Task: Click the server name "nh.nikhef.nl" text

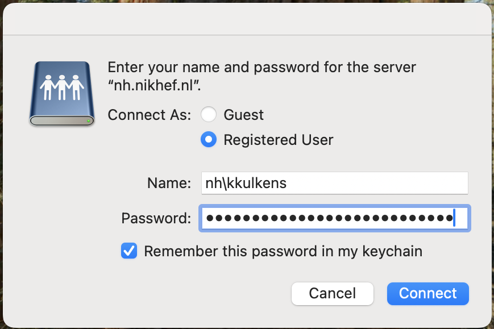Action: 154,85
